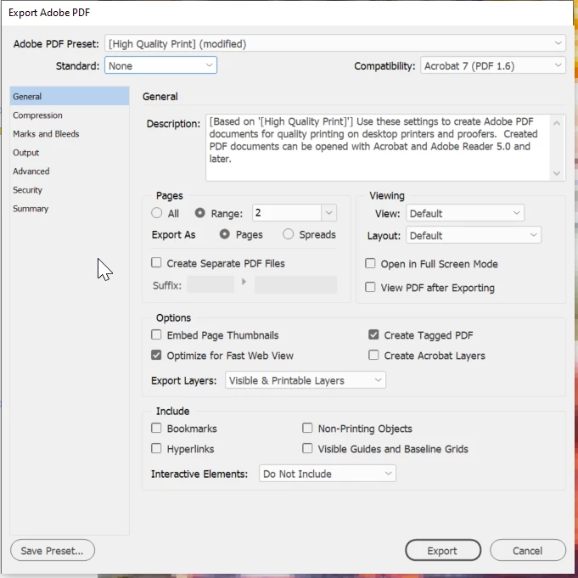The height and width of the screenshot is (578, 578).
Task: Check Visible Guides and Baseline Grids
Action: click(x=307, y=448)
